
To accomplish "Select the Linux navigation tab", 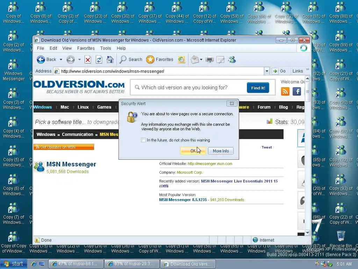I will click(x=83, y=107).
